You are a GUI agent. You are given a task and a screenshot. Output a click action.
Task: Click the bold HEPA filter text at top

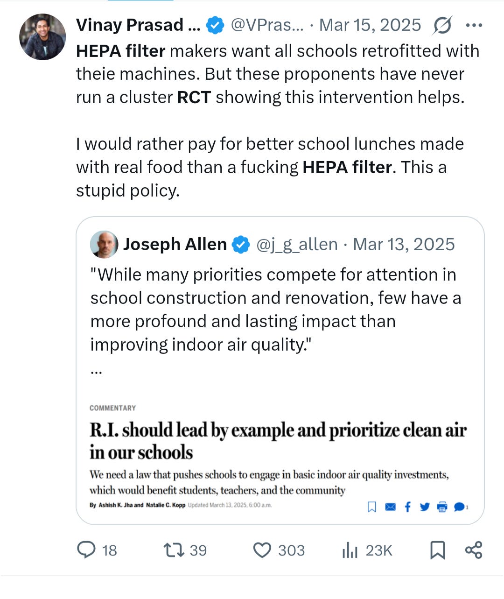click(120, 50)
